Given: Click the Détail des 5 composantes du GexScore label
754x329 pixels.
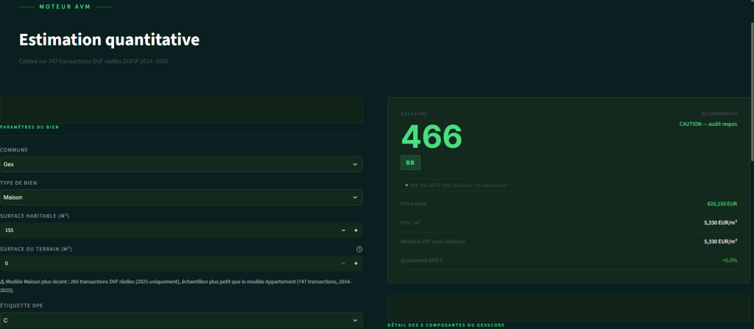Looking at the screenshot, I should 445,325.
